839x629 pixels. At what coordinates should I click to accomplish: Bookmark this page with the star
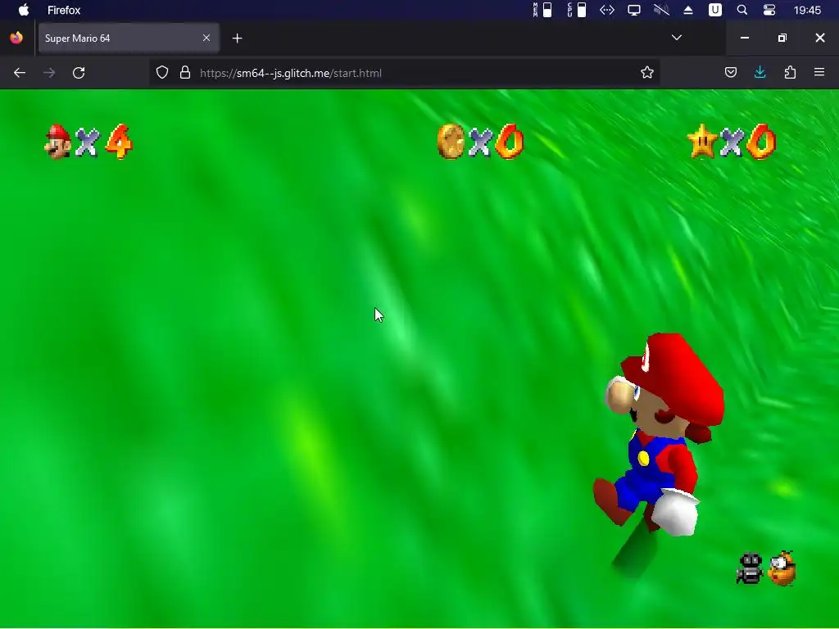pos(647,73)
